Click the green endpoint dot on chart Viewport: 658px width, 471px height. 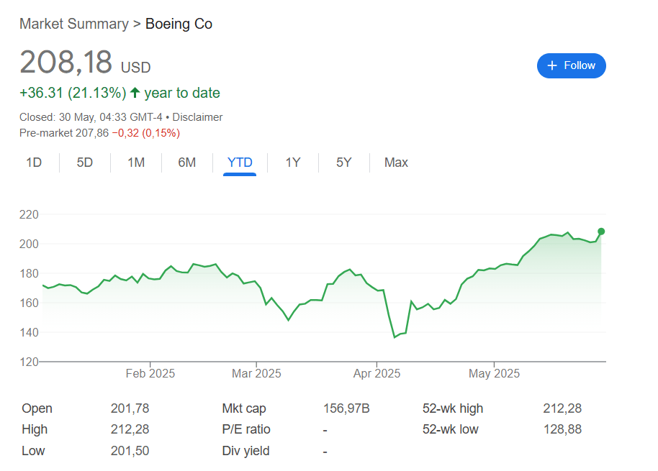point(601,232)
